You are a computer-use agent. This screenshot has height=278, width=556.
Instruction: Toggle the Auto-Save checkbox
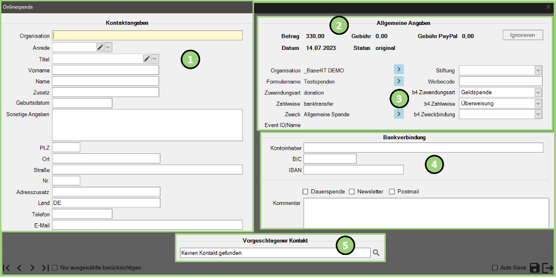pos(495,268)
